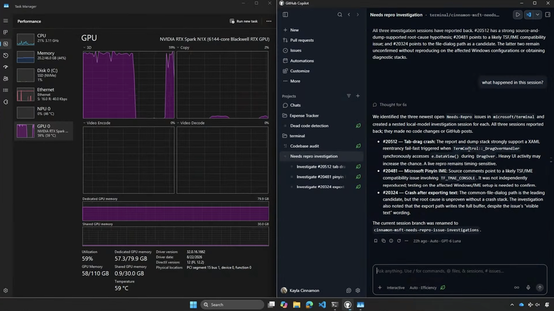This screenshot has width=554, height=311.
Task: Go forward using the right arrow in Copilot
Action: point(357,14)
